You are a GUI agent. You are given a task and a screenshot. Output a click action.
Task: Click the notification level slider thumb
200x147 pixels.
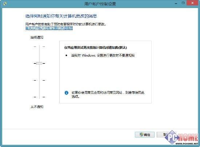[x=39, y=63]
